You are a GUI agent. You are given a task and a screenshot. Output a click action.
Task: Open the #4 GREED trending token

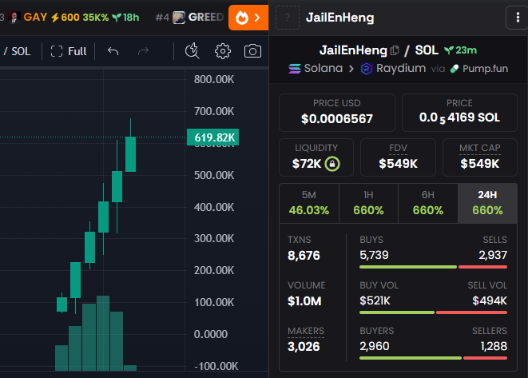[189, 18]
